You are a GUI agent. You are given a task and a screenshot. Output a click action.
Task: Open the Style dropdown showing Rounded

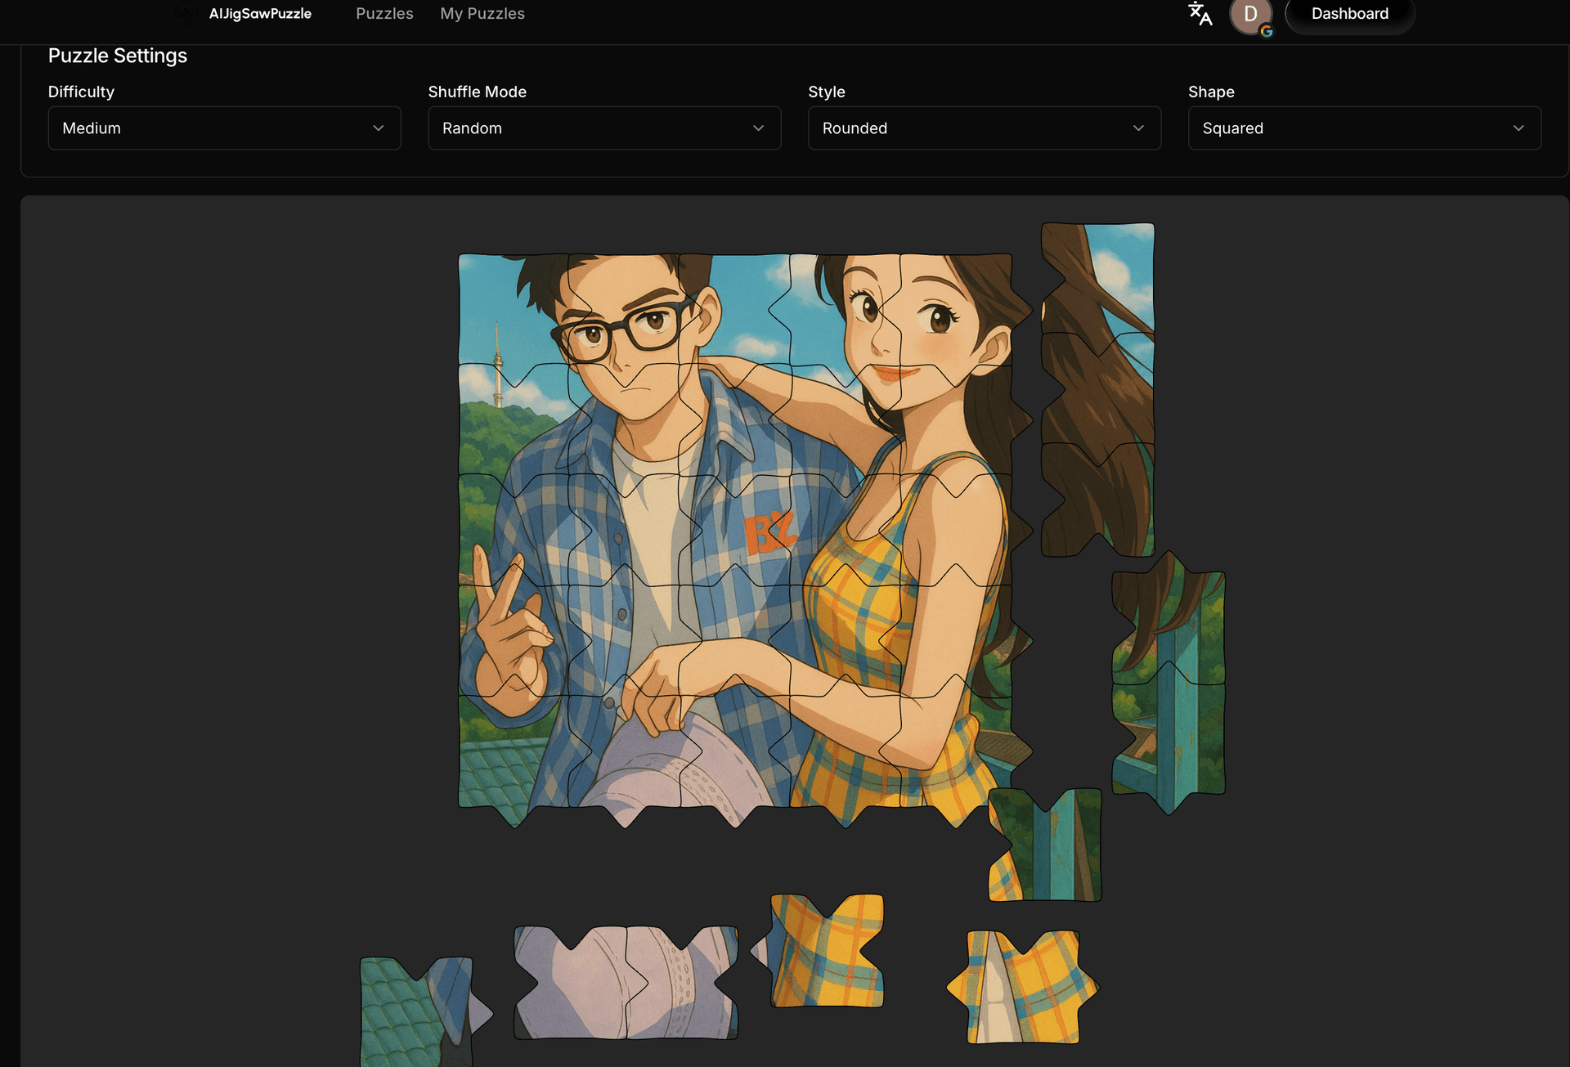coord(984,128)
